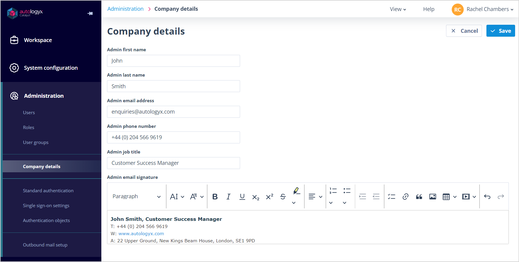The height and width of the screenshot is (262, 519).
Task: Expand the media options arrow
Action: pos(474,197)
